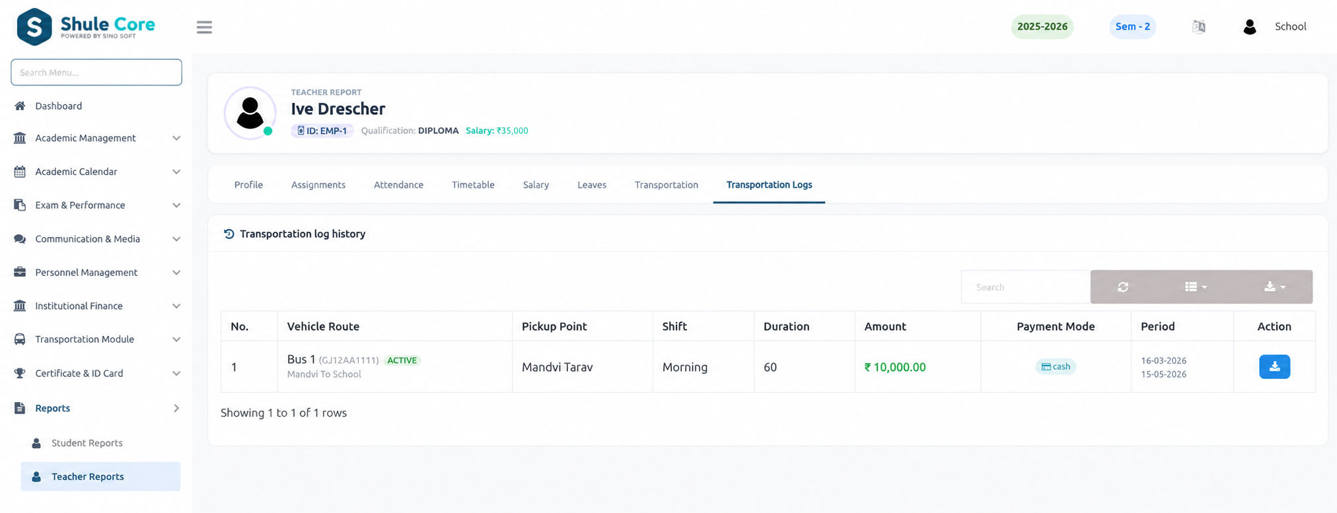
Task: Click the Academic Calendar icon
Action: tap(20, 172)
